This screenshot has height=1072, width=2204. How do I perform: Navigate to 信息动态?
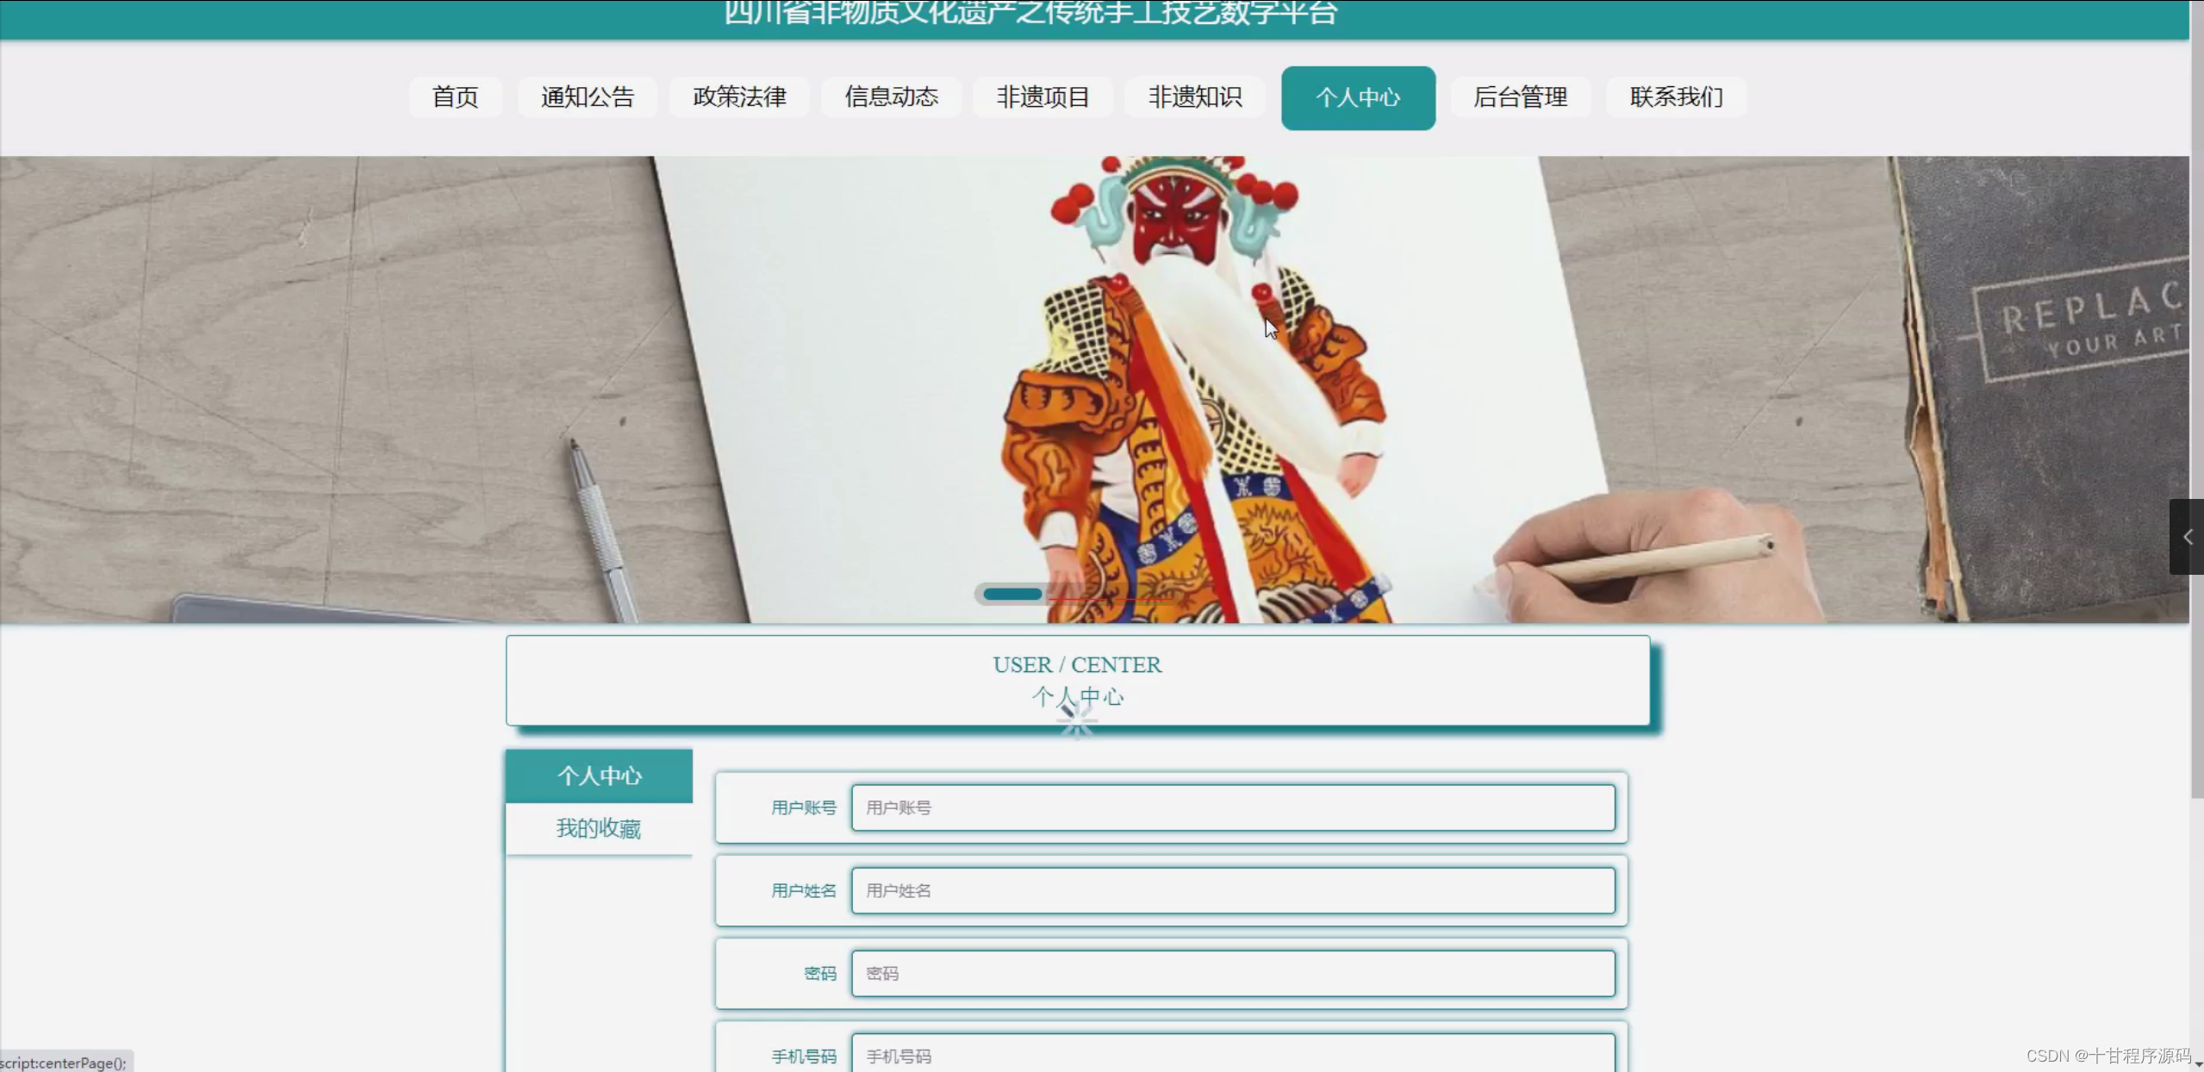pos(891,97)
